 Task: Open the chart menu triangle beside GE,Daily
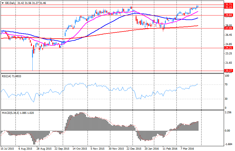3,3
